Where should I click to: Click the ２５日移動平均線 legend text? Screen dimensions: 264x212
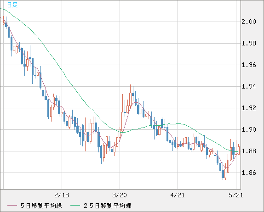[x=108, y=206]
